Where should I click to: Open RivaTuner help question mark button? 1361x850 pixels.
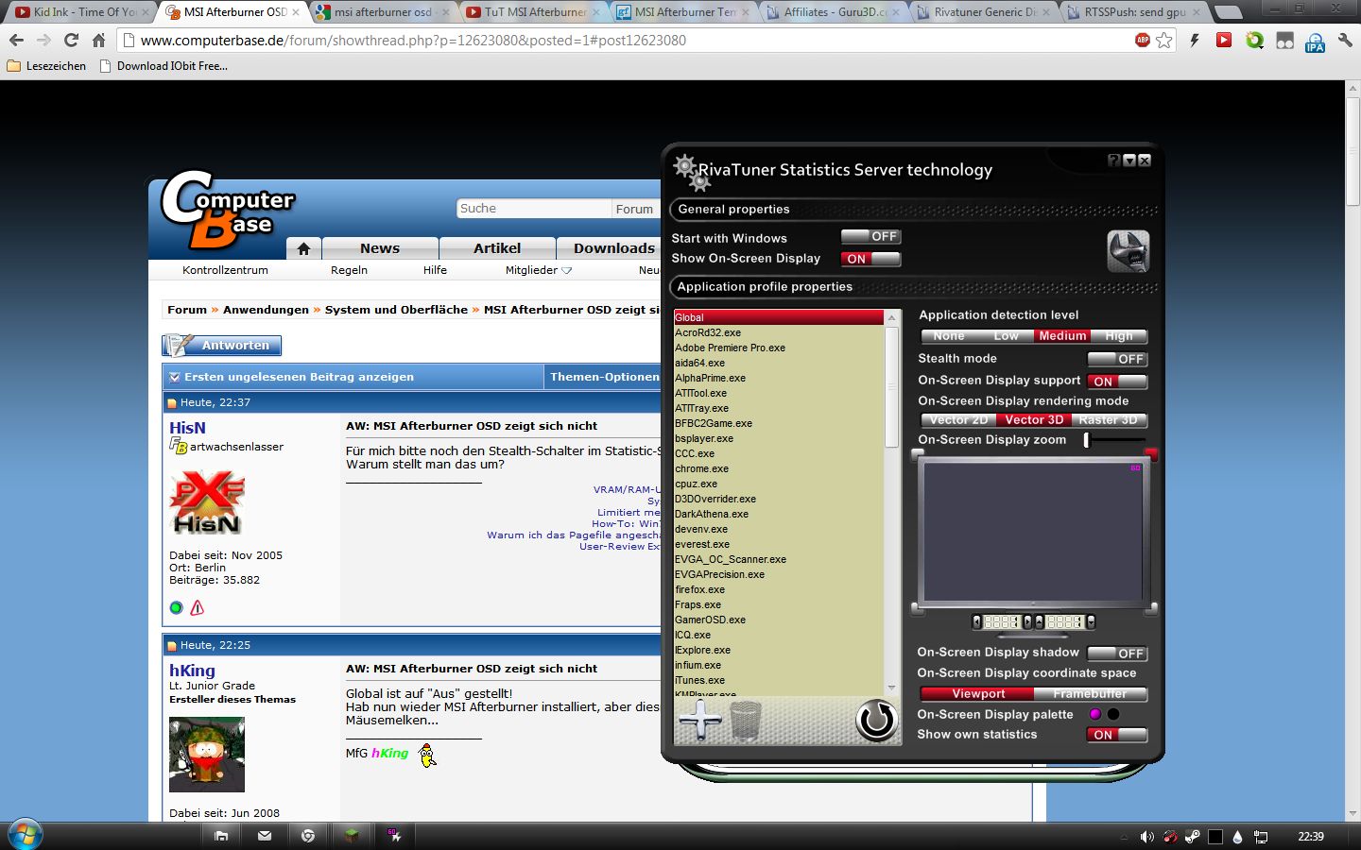point(1113,161)
